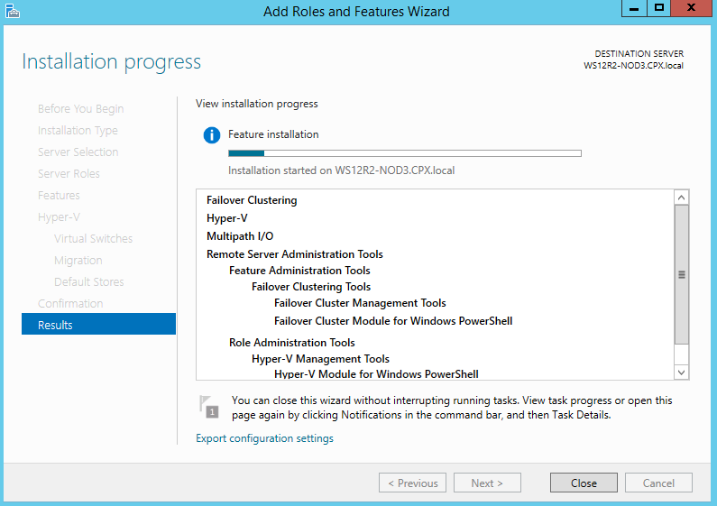Click the Previous button
This screenshot has width=717, height=506.
click(412, 483)
